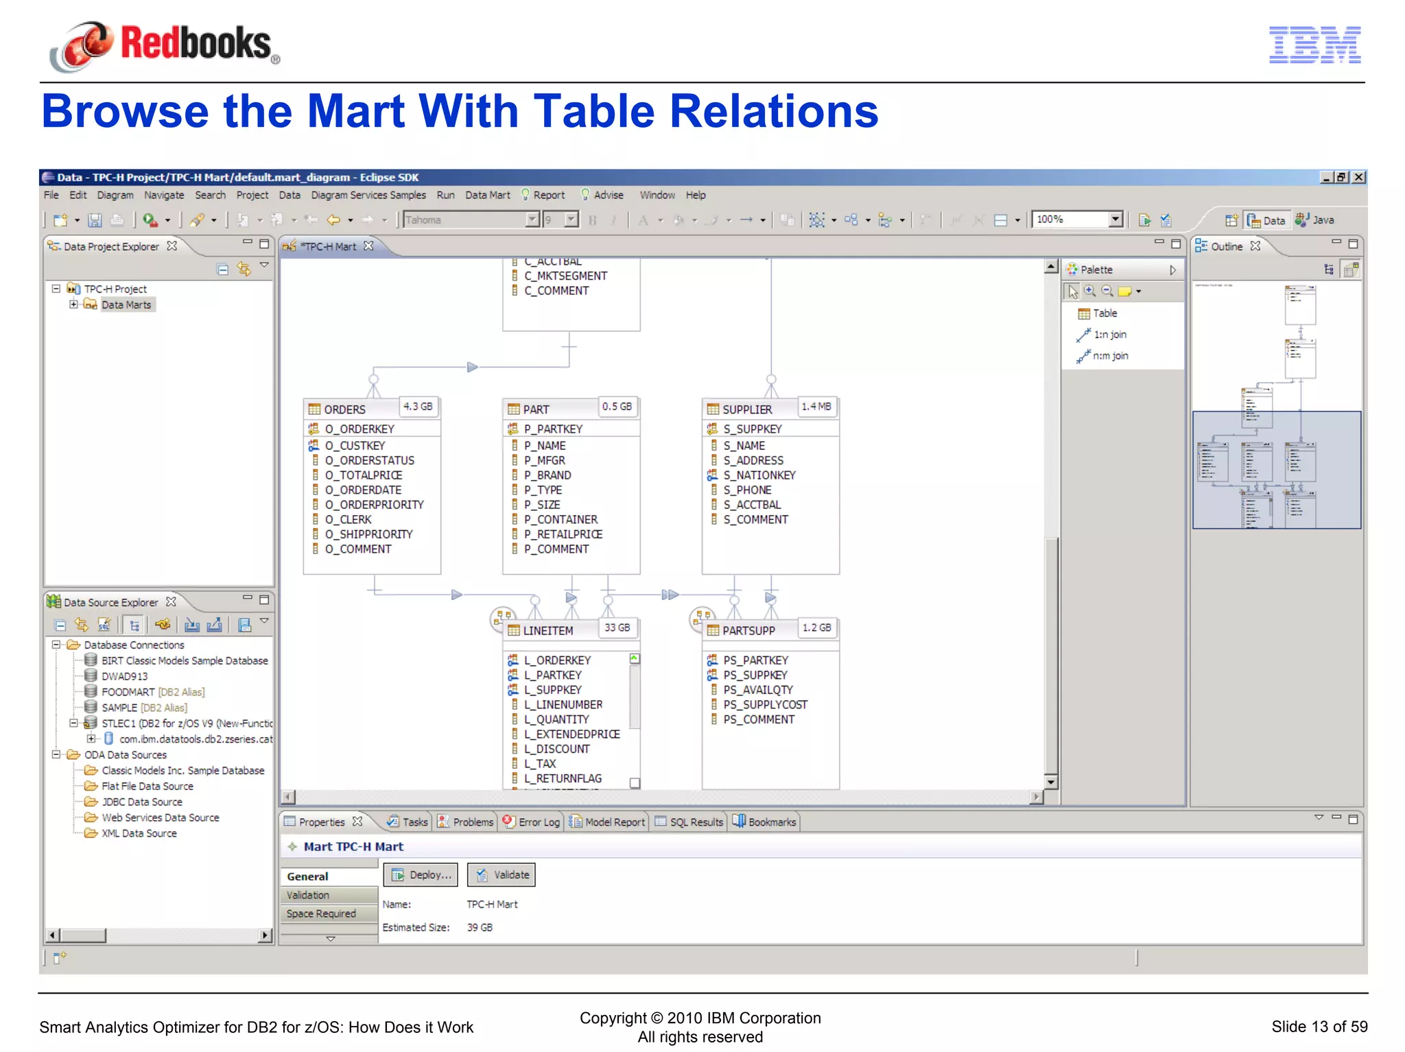Show overview thumbnail mode in Outline panel

pyautogui.click(x=1350, y=270)
